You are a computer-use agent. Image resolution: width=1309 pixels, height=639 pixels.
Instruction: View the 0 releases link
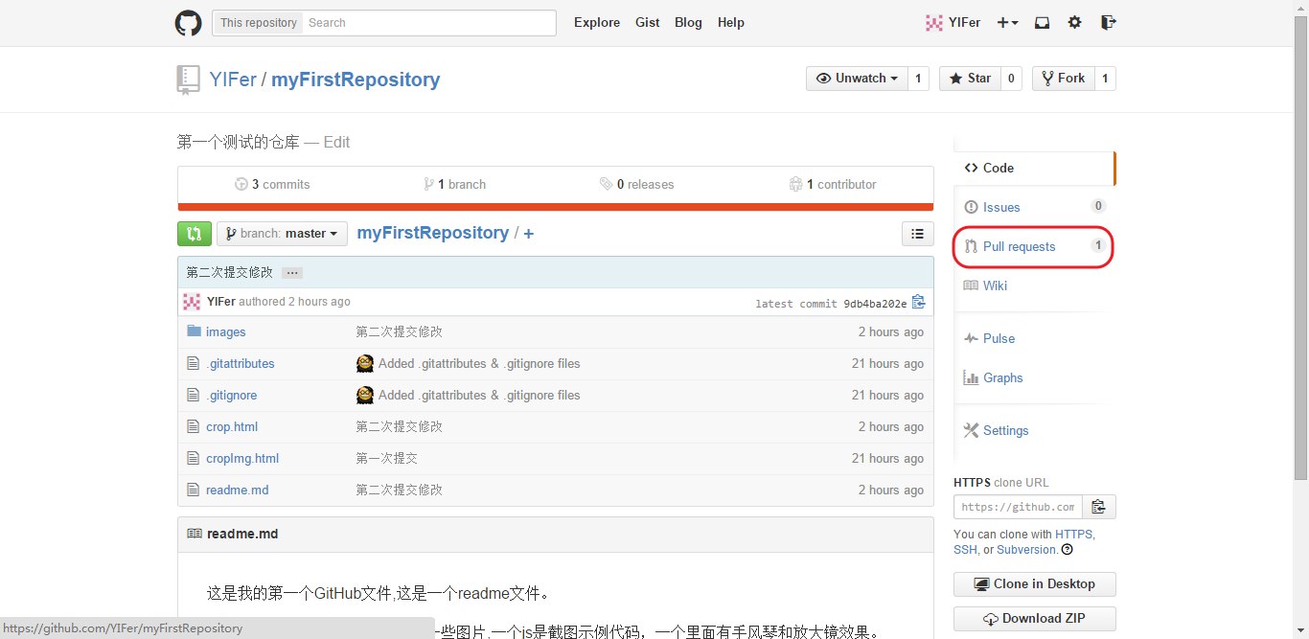click(x=637, y=184)
